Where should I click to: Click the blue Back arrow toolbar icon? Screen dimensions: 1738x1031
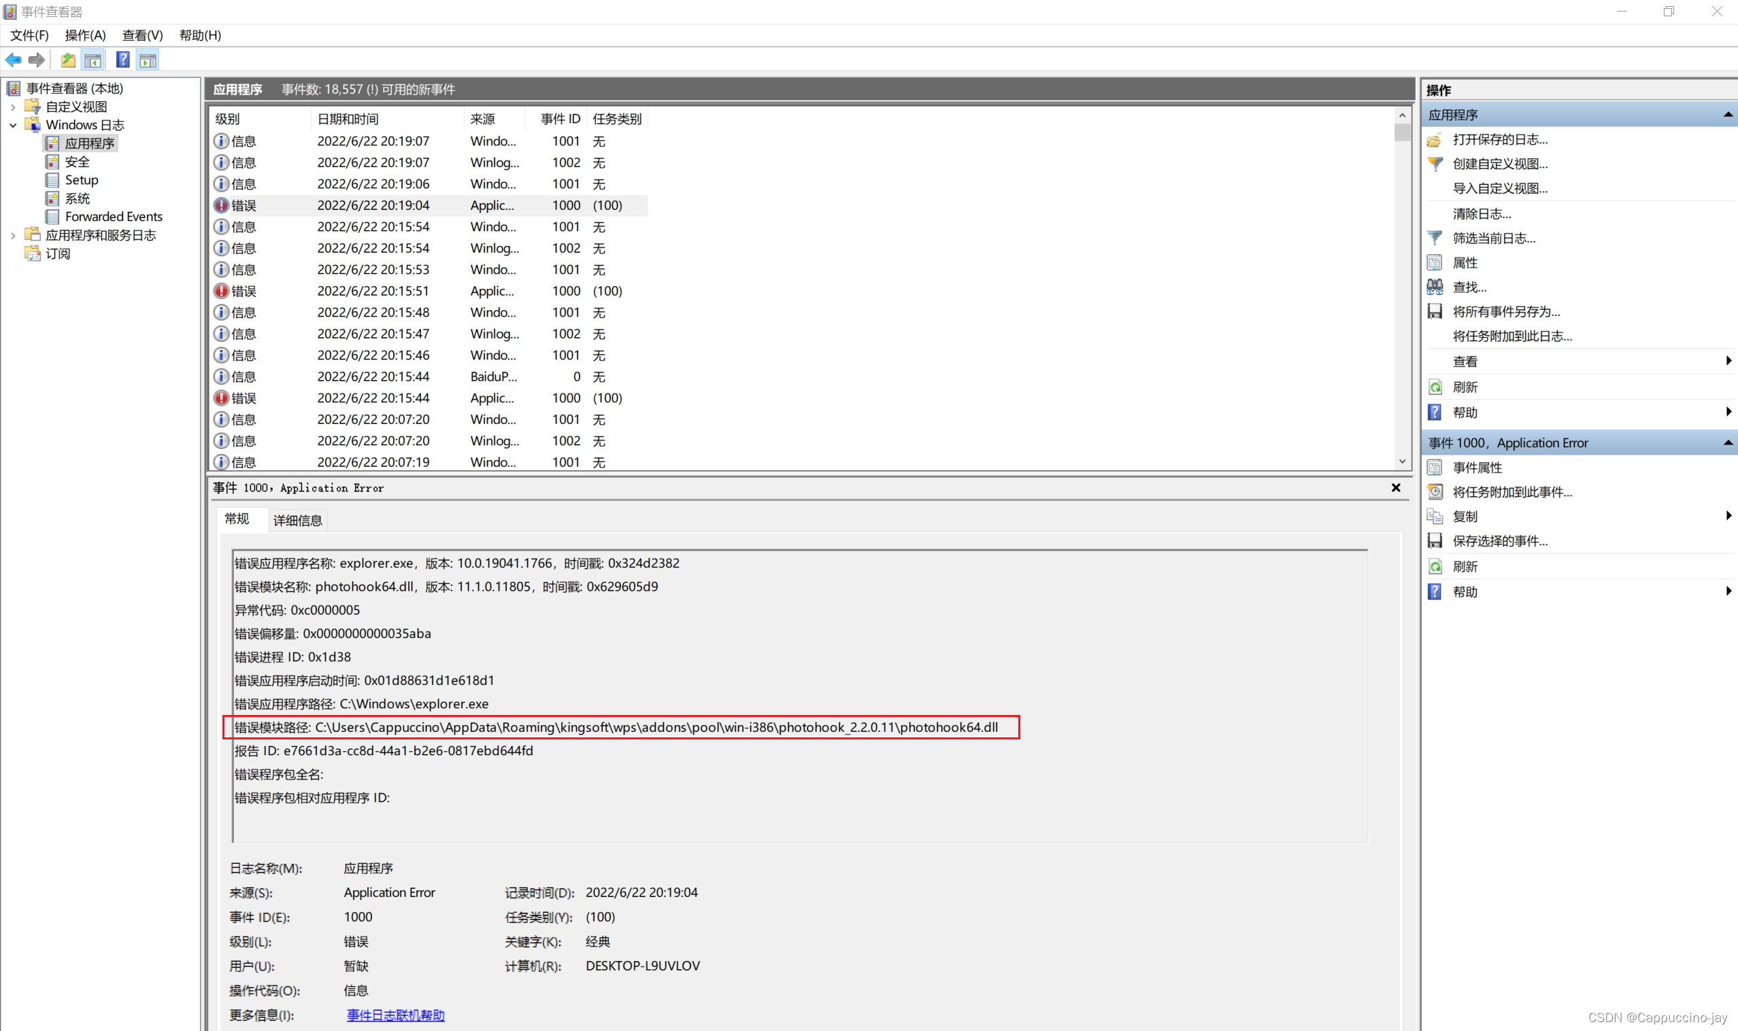(x=13, y=60)
